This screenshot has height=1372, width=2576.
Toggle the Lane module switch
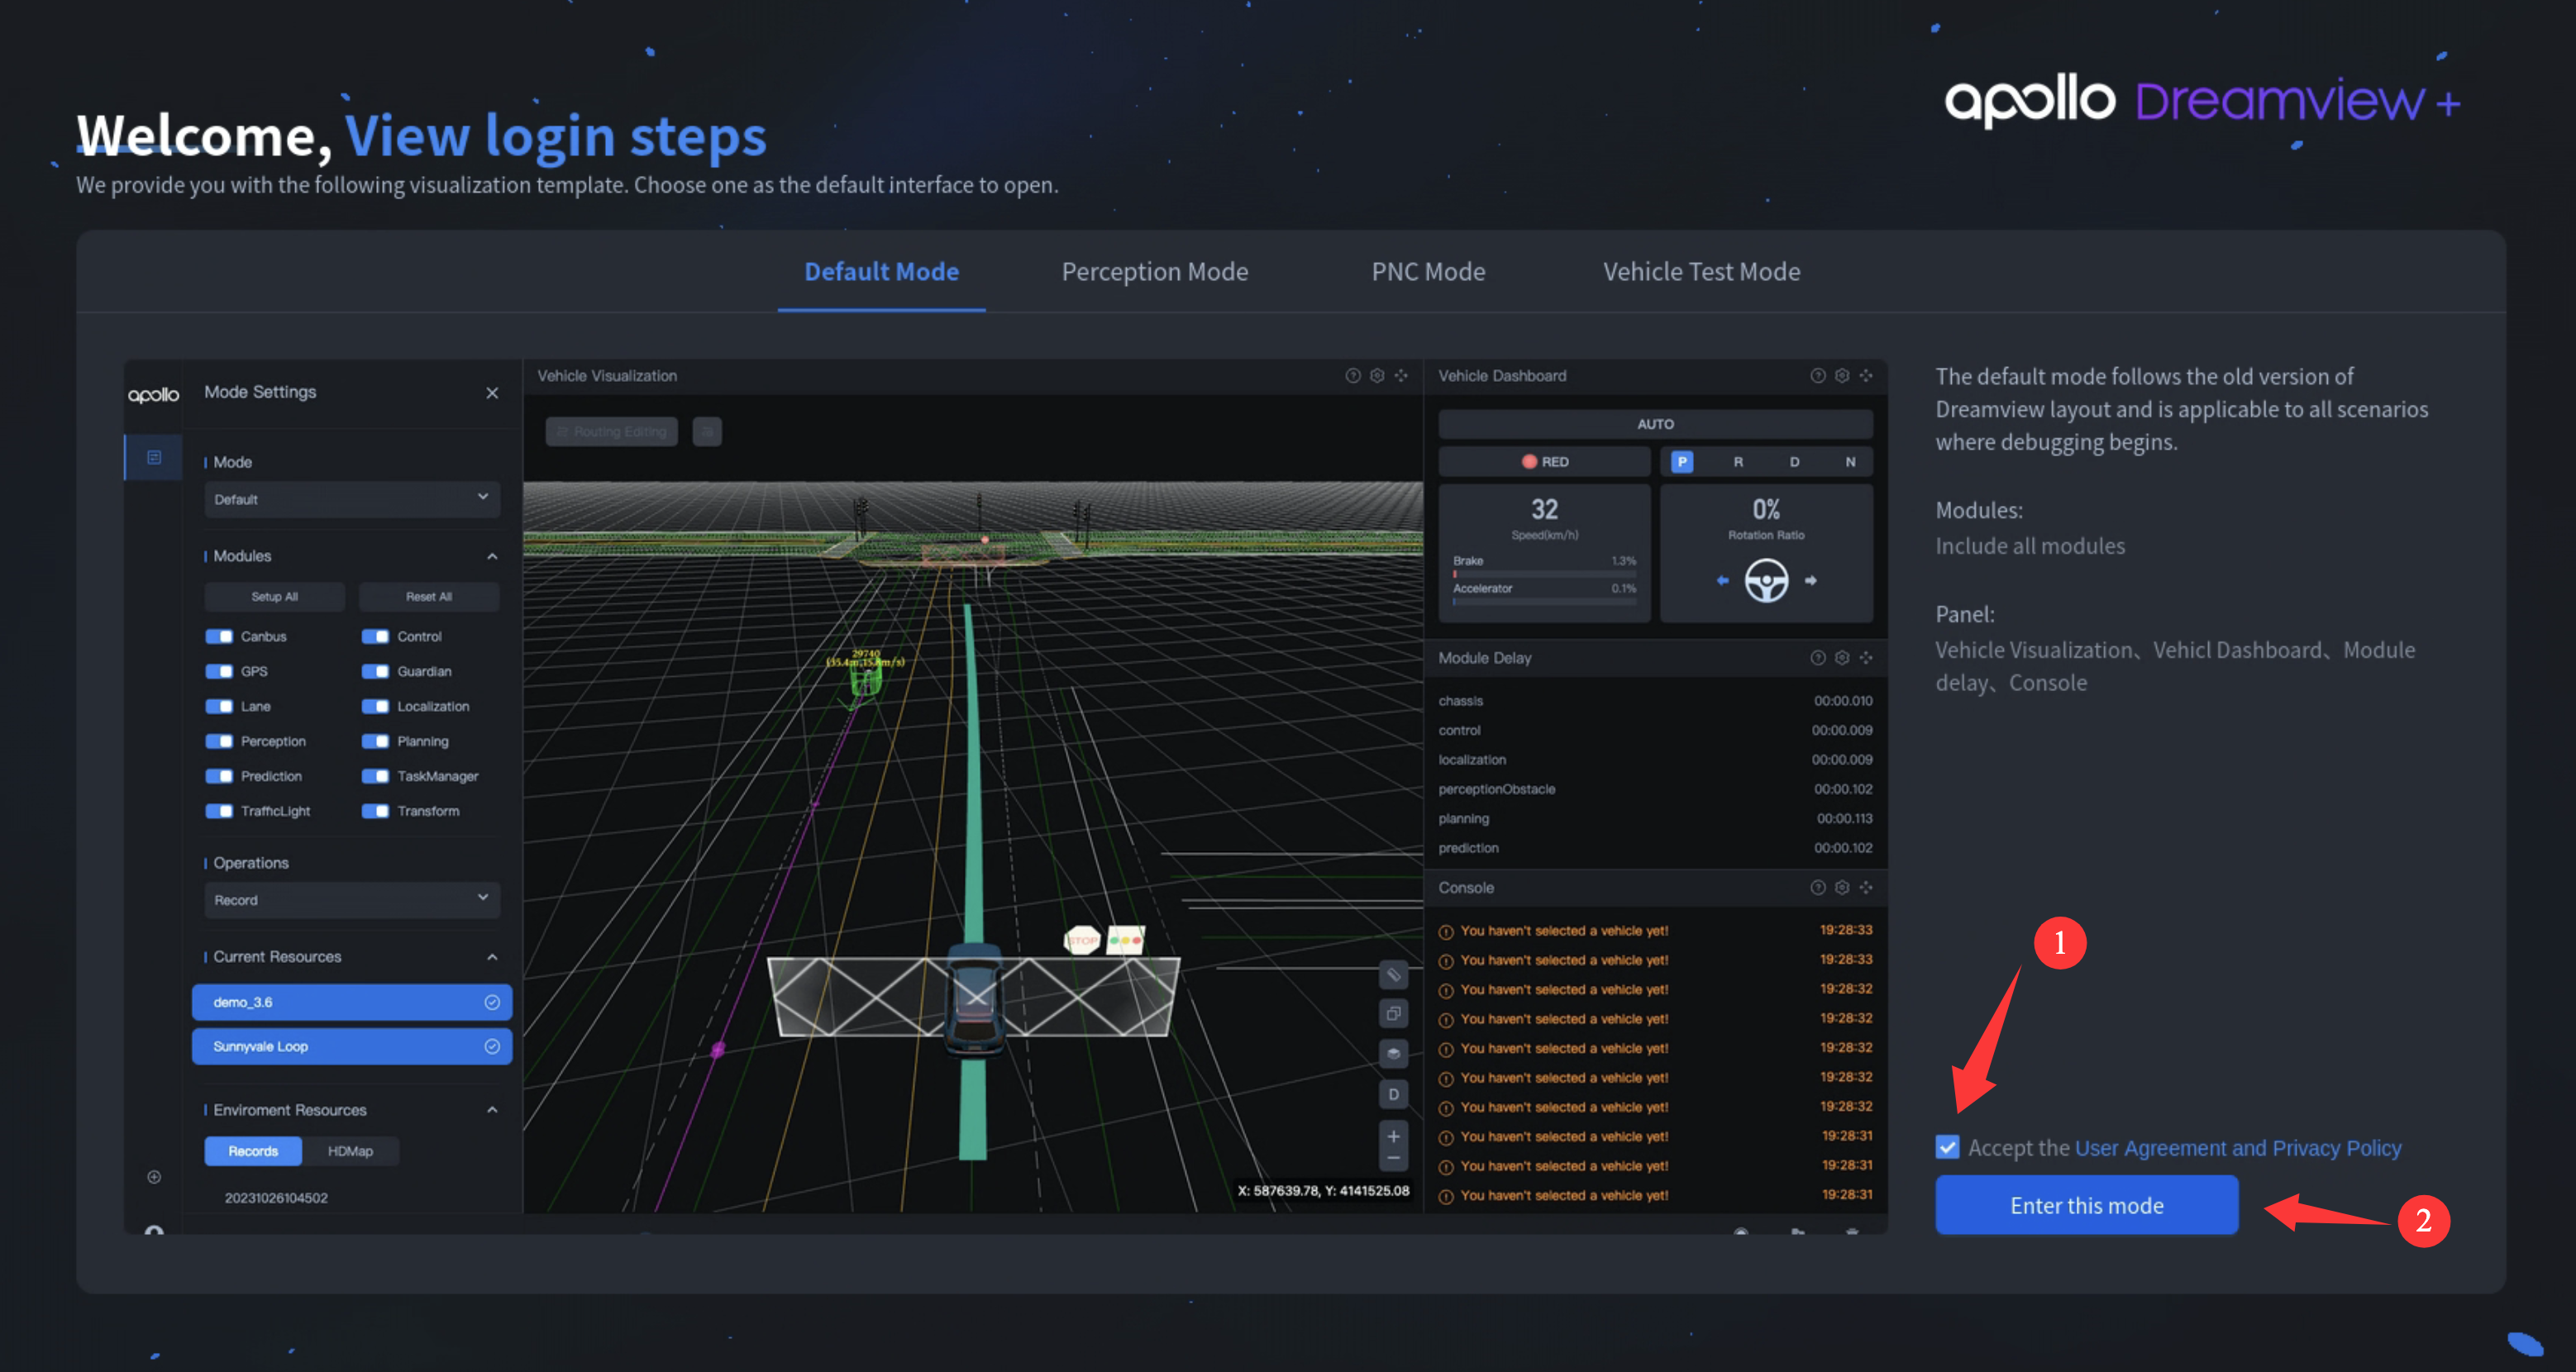click(219, 706)
